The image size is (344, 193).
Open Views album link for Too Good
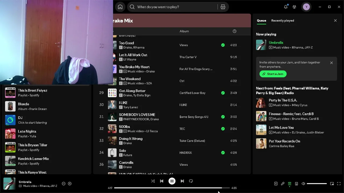[184, 45]
